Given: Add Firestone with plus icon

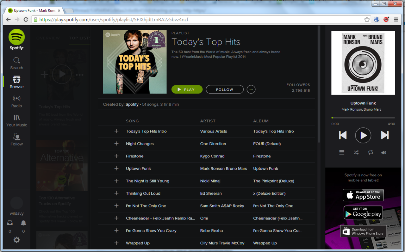Looking at the screenshot, I should tap(116, 156).
